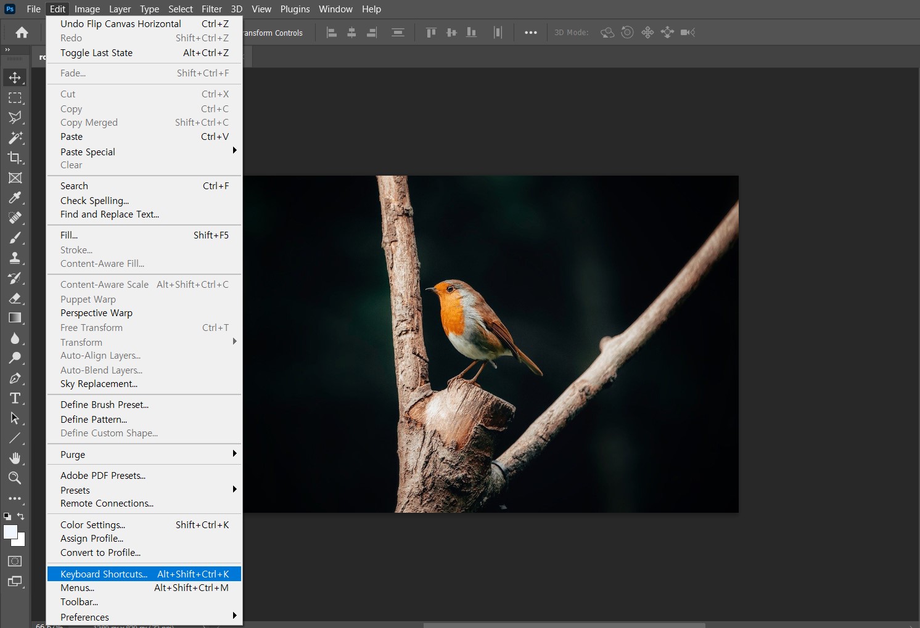This screenshot has height=628, width=920.
Task: Select the Dodge tool
Action: click(x=15, y=358)
